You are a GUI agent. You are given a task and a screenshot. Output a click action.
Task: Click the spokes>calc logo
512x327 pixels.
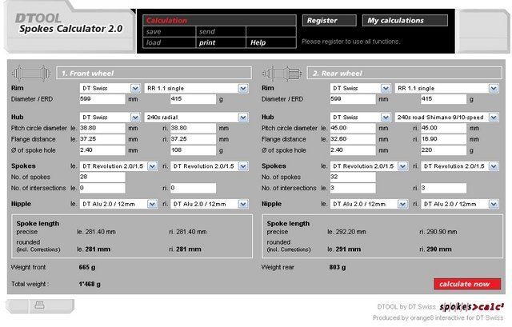pyautogui.click(x=471, y=307)
